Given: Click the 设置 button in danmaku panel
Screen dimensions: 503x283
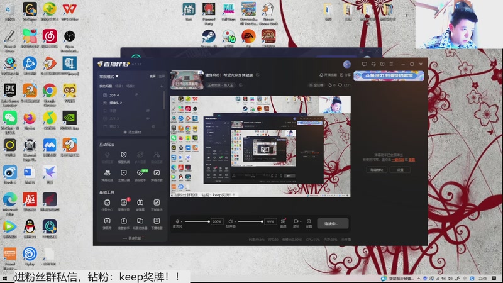Looking at the screenshot, I should [400, 170].
